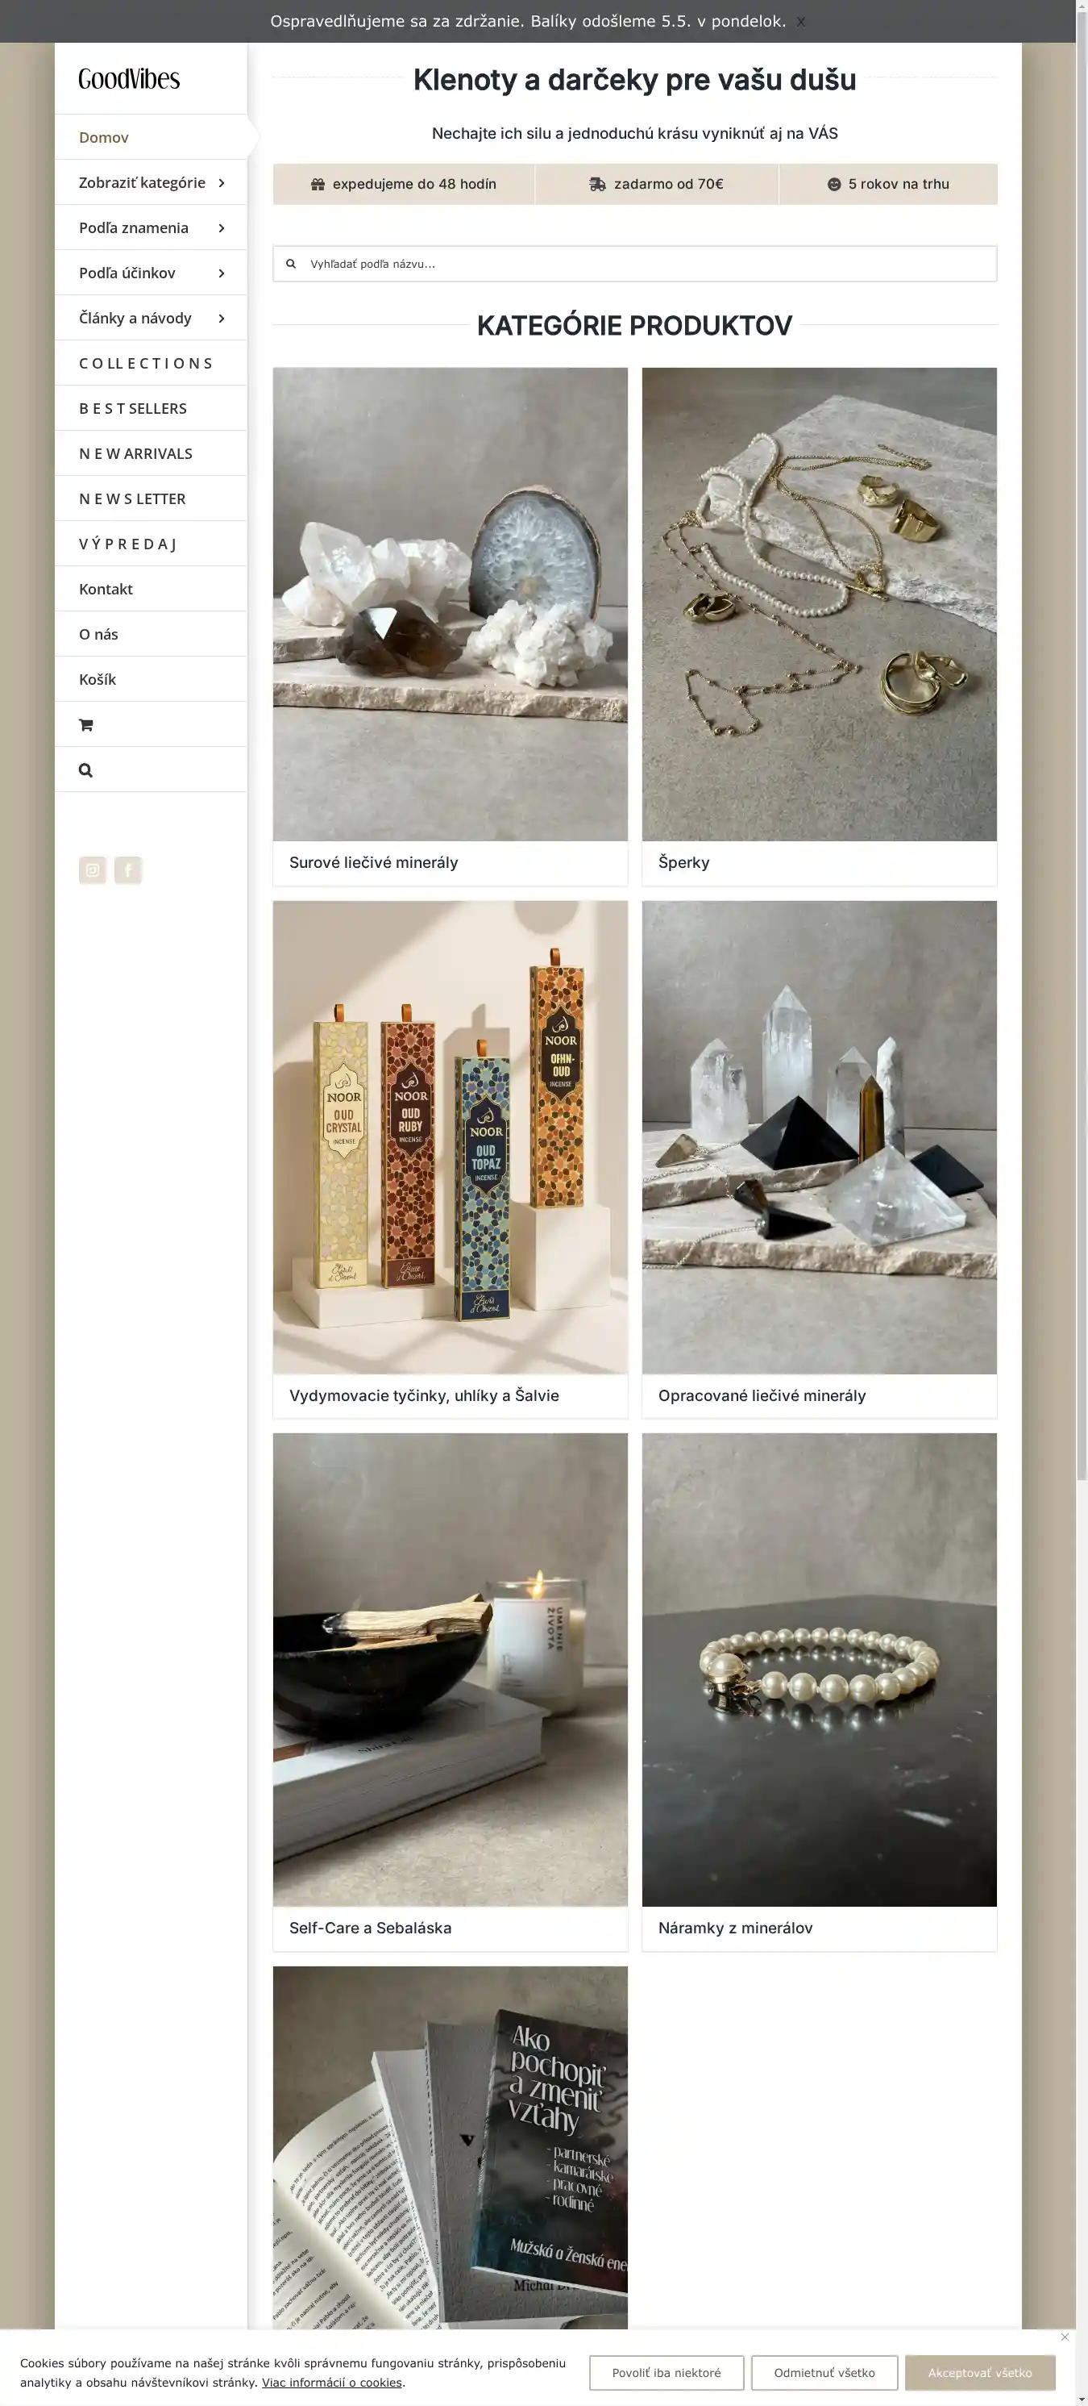1088x2406 pixels.
Task: Close the cookie banner with X icon
Action: pos(1065,2337)
